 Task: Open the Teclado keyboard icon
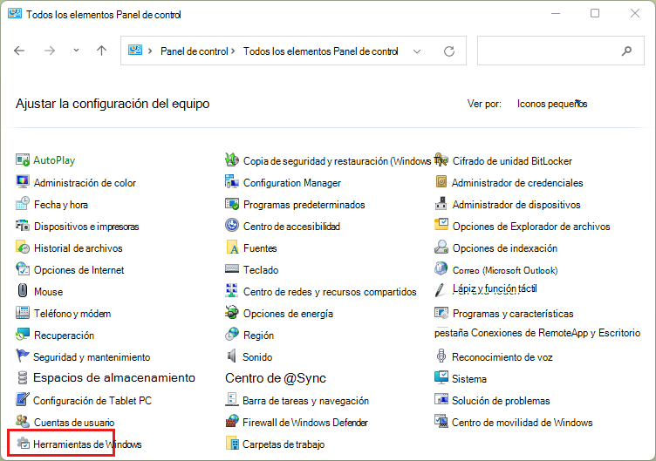coord(232,268)
